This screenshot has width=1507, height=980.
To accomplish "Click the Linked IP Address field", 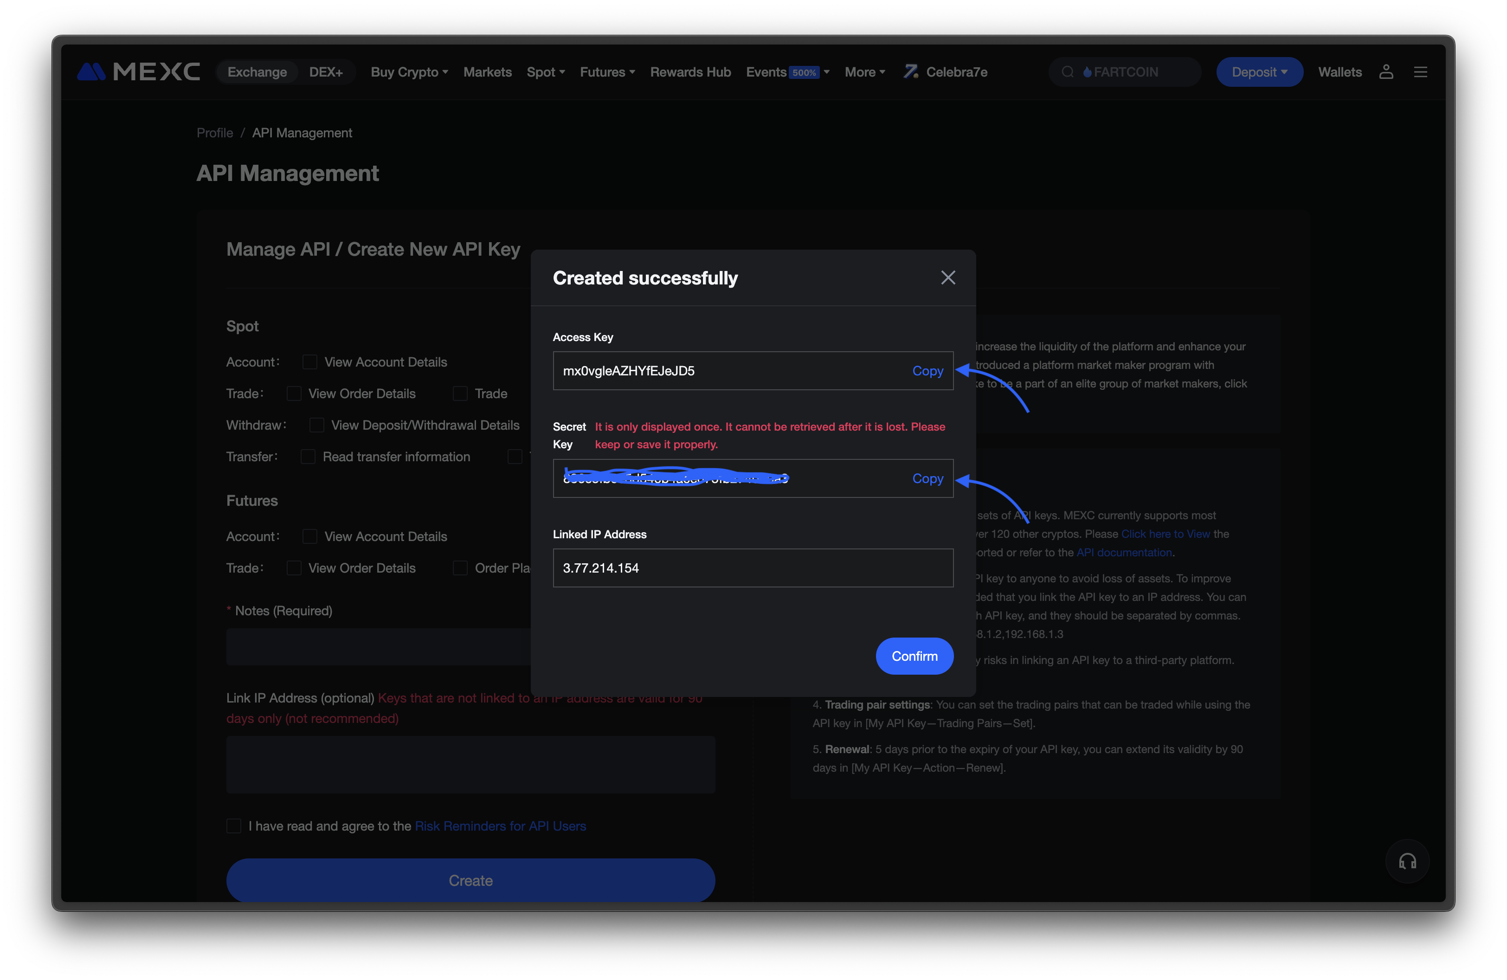I will click(752, 568).
